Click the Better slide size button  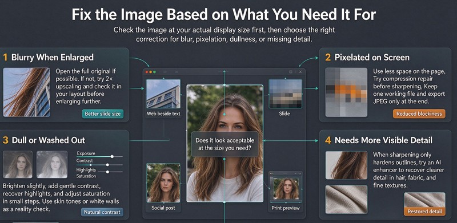[102, 114]
